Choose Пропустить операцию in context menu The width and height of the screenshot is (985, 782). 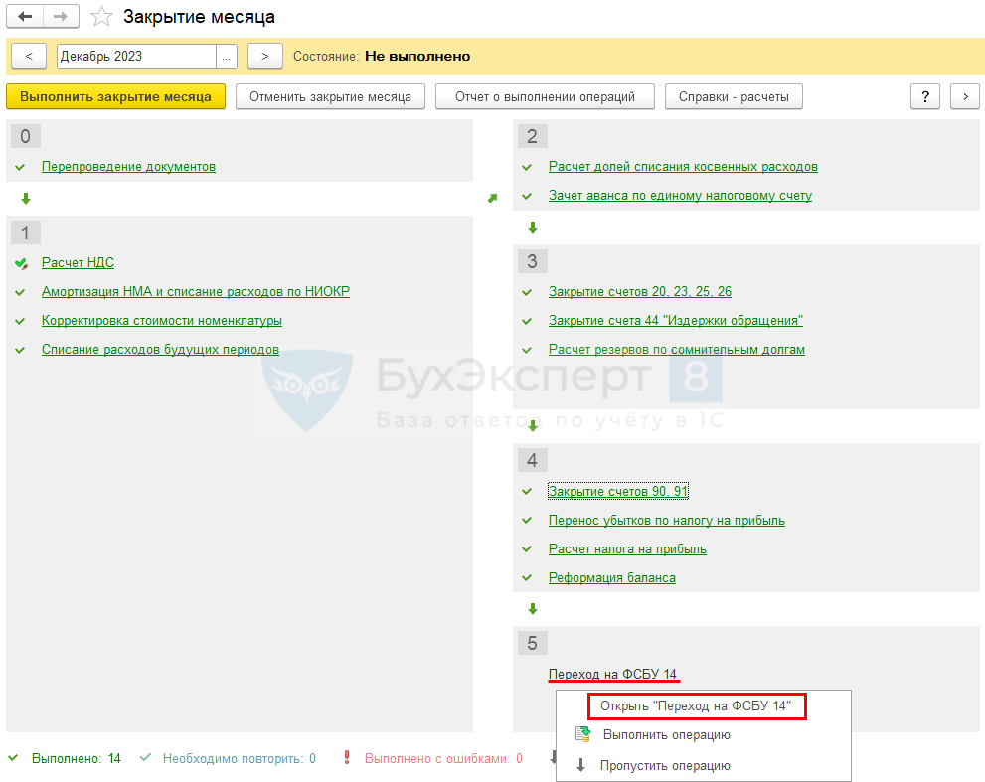coord(665,766)
